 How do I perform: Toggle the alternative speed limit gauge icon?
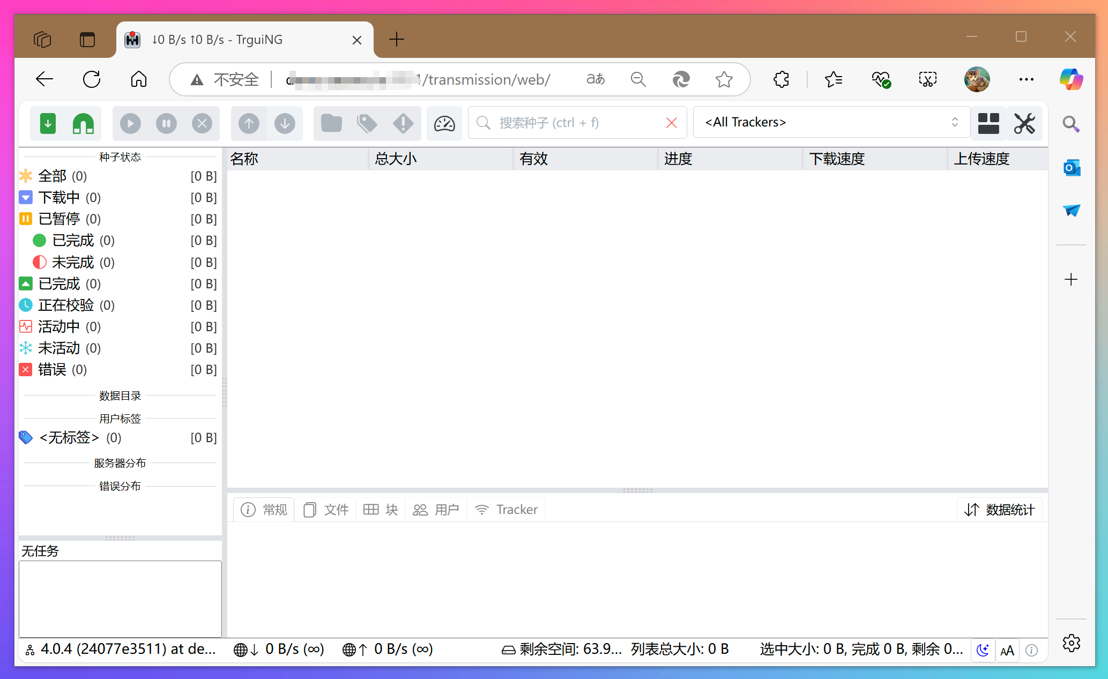(x=444, y=123)
